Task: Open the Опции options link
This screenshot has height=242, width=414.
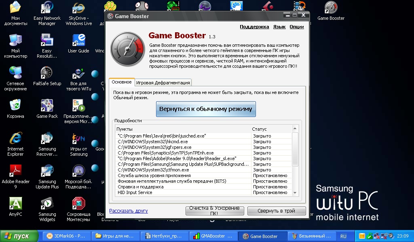Action: [x=297, y=27]
